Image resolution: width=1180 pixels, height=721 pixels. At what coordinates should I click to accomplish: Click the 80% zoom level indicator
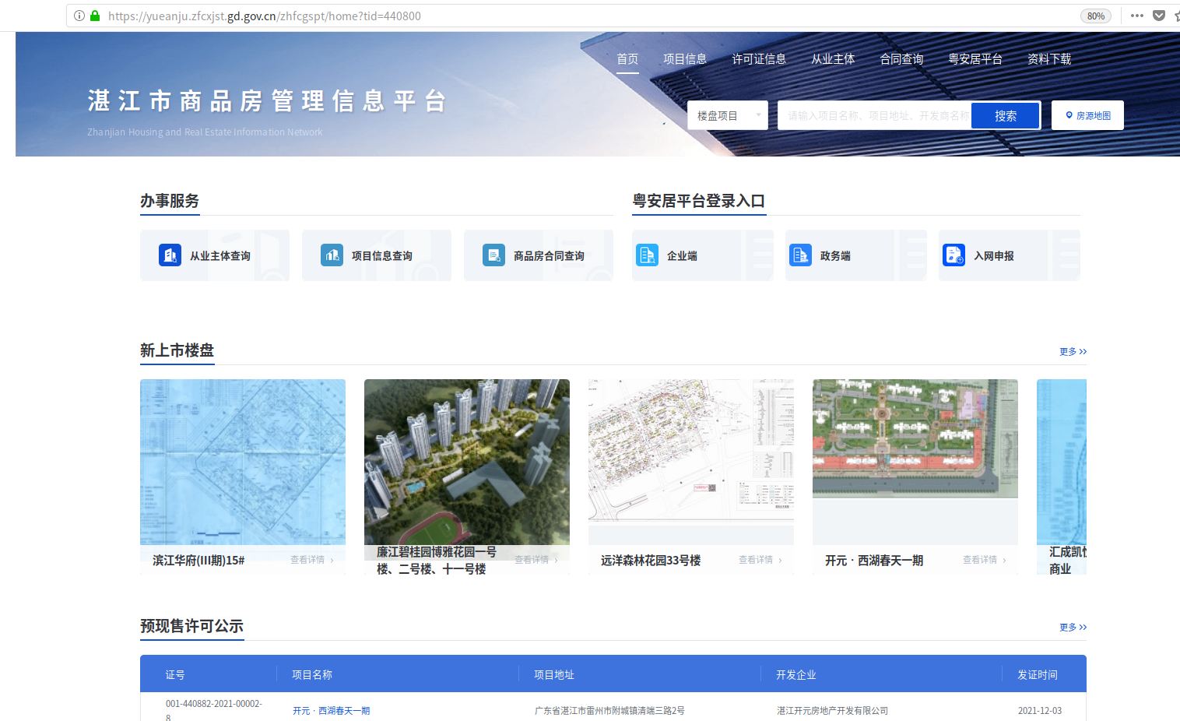[x=1095, y=16]
